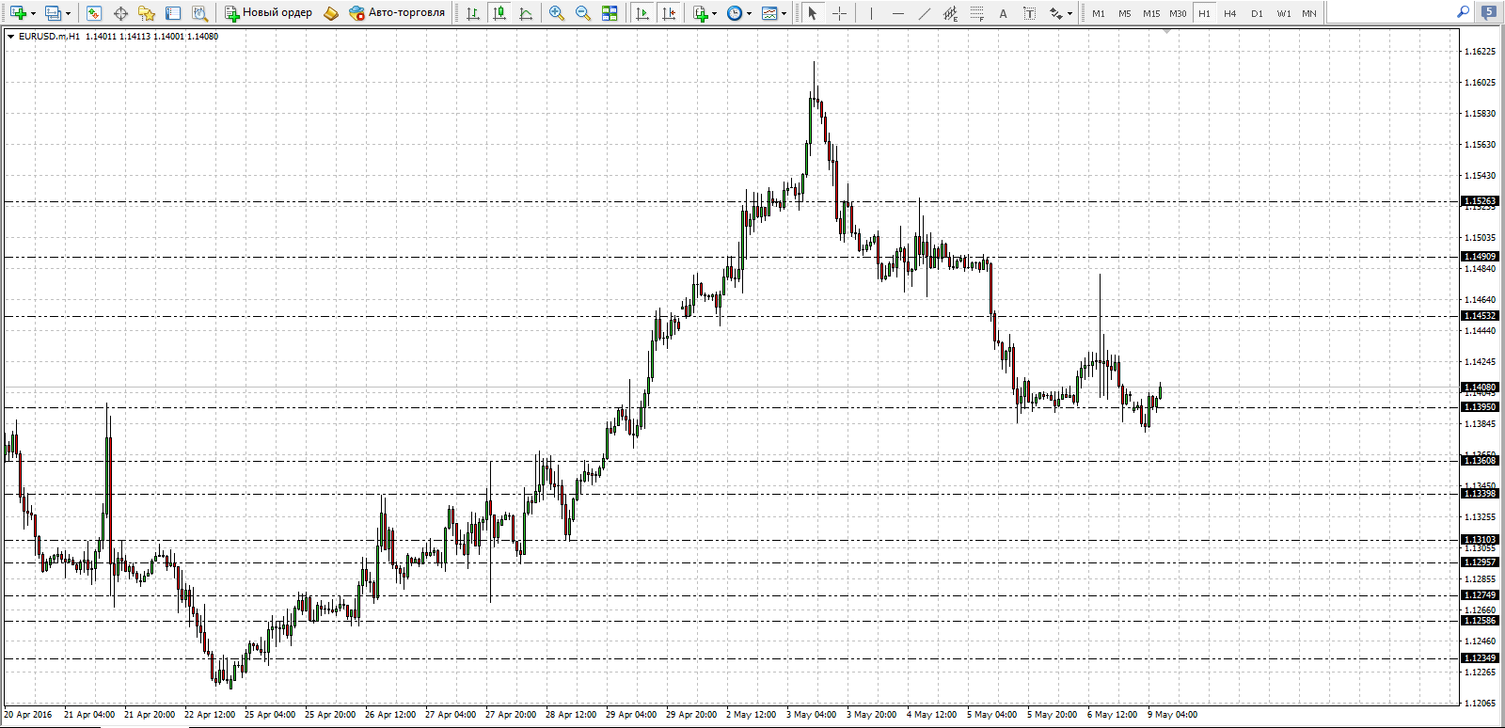Click the arrows objects icon

tap(1056, 13)
